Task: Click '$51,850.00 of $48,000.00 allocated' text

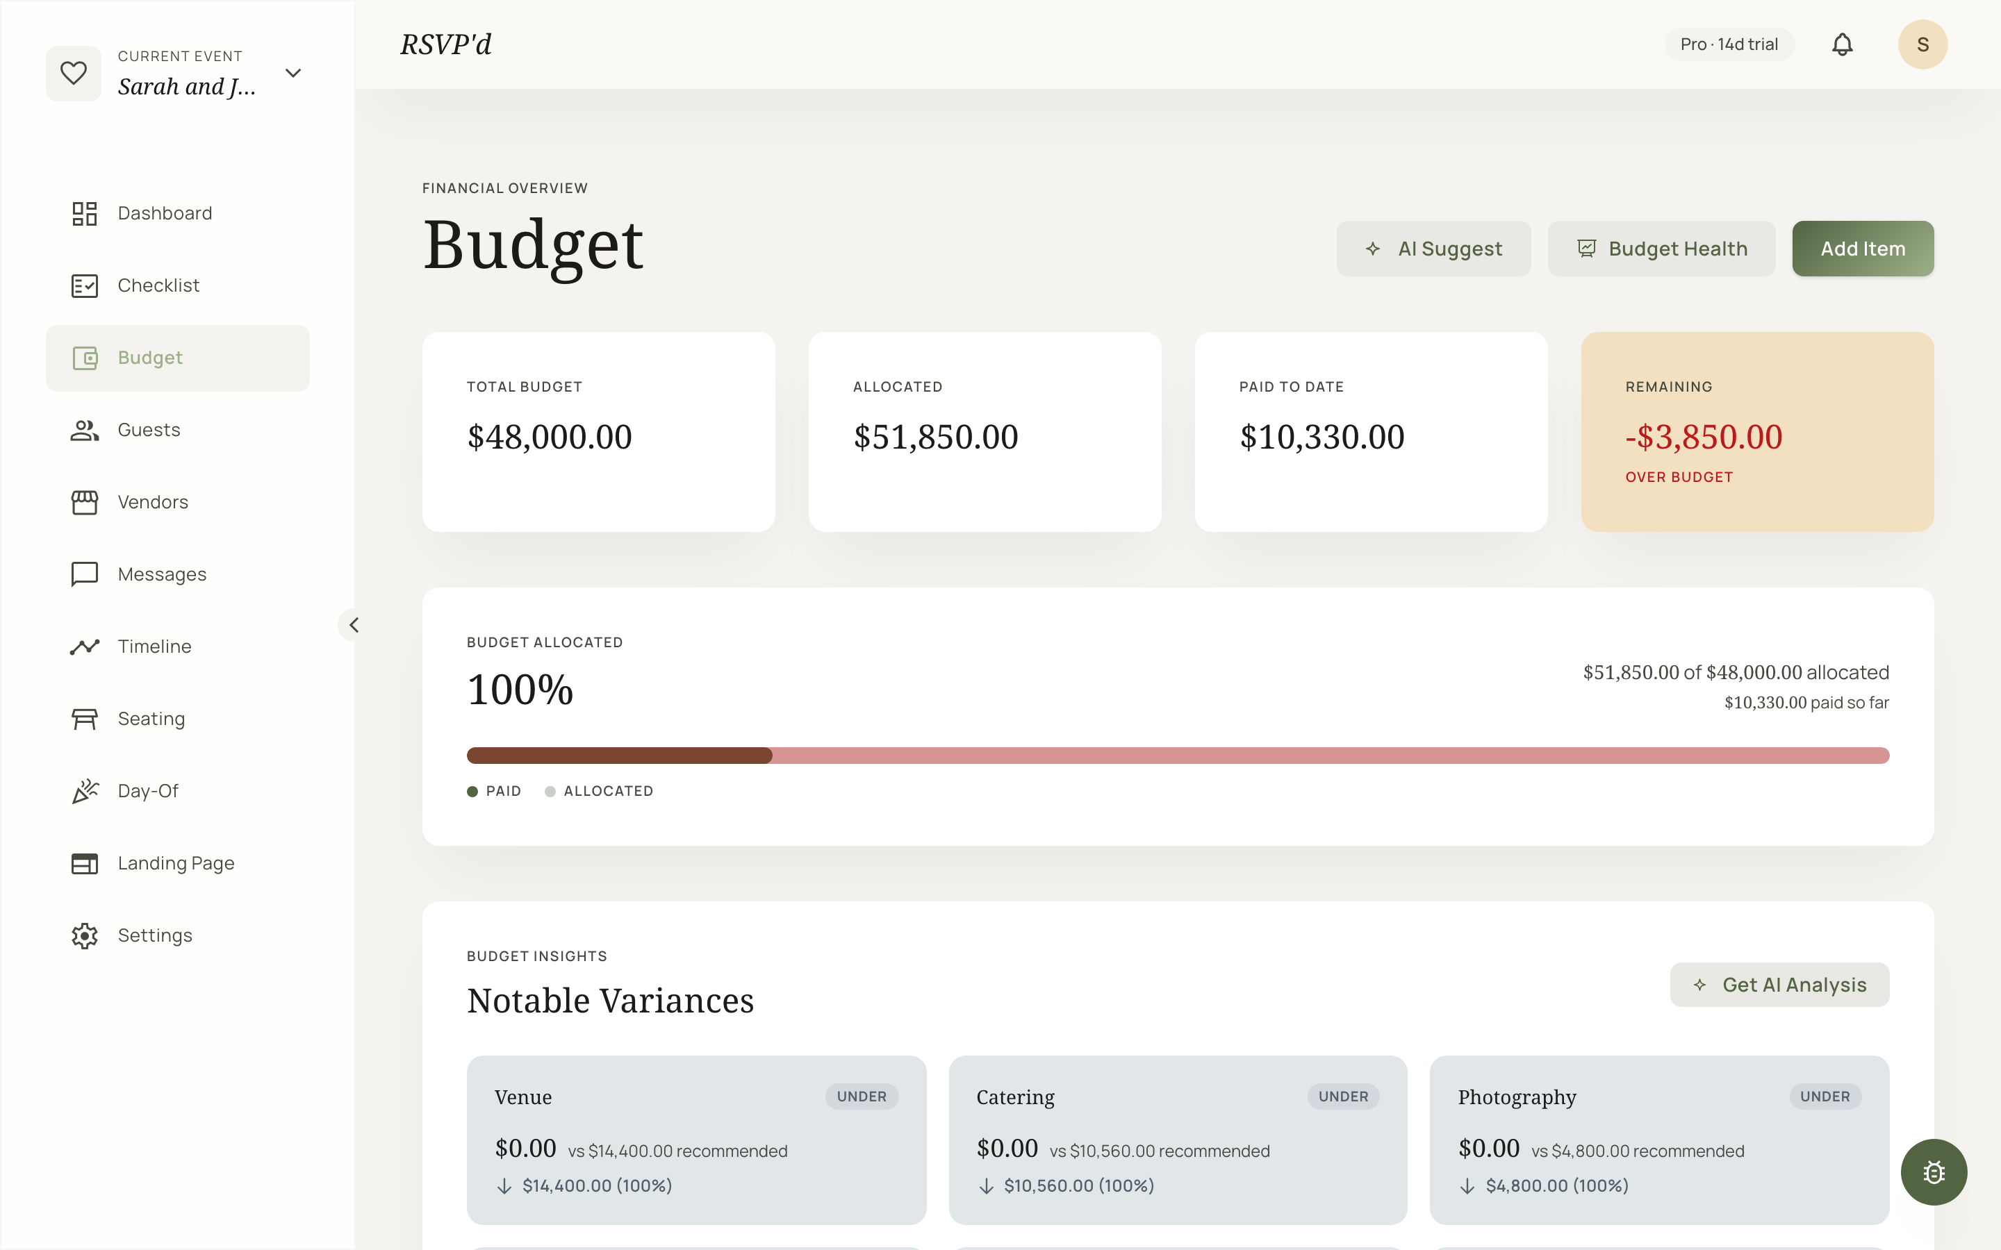Action: (x=1736, y=673)
